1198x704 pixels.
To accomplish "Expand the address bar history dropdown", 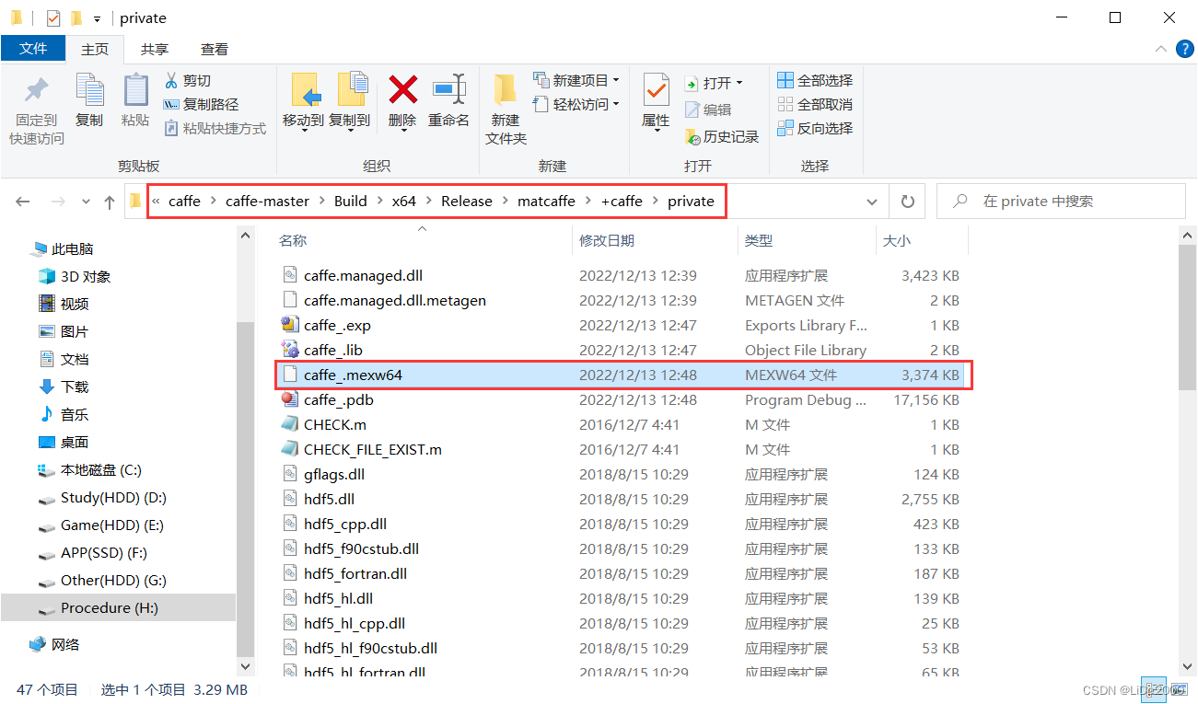I will point(872,202).
